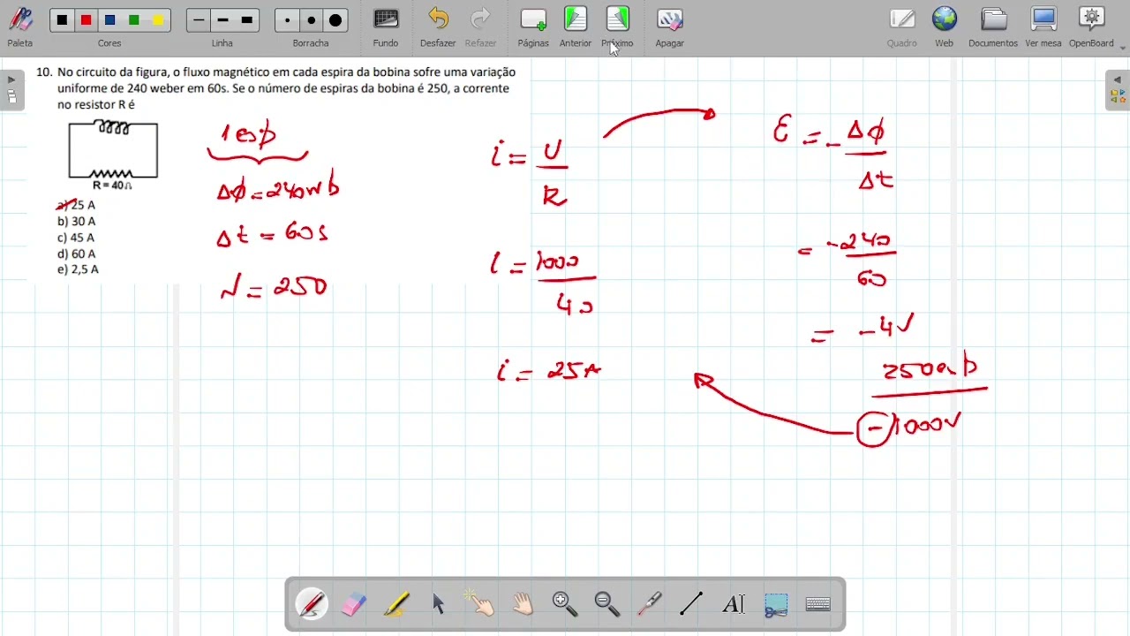Choose the large eraser size
1130x636 pixels.
pos(335,20)
